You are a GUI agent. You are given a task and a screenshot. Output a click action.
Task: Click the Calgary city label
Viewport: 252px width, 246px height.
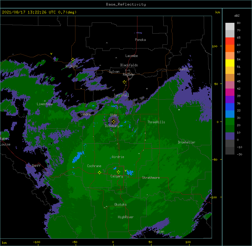(117, 176)
